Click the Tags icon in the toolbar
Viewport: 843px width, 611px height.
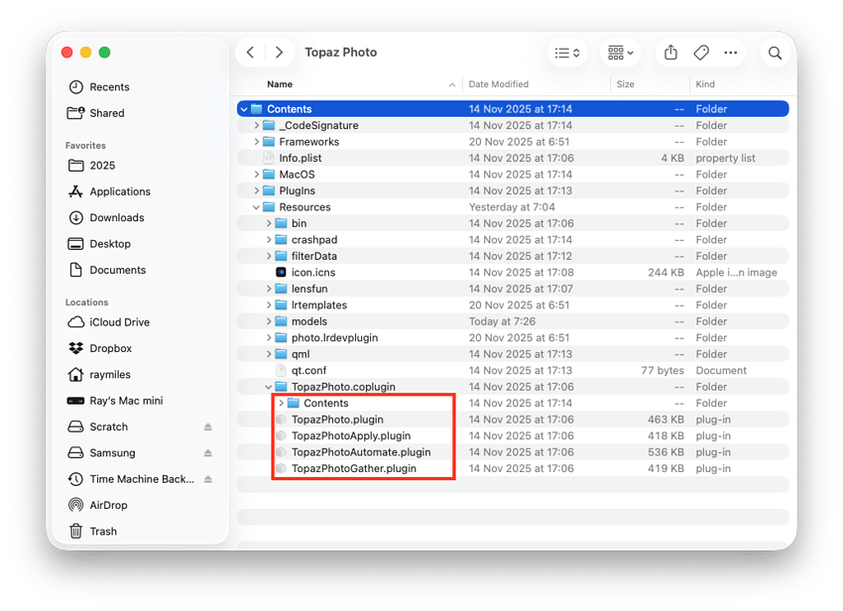coord(701,52)
